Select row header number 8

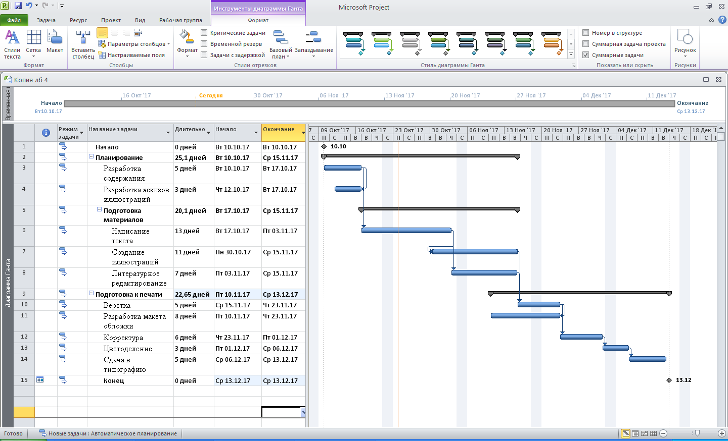pyautogui.click(x=24, y=278)
